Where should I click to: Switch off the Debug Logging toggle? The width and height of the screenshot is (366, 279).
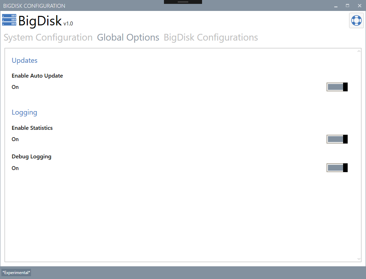click(337, 168)
